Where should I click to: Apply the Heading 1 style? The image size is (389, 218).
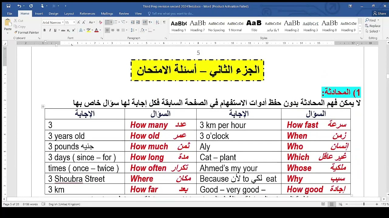(179, 26)
